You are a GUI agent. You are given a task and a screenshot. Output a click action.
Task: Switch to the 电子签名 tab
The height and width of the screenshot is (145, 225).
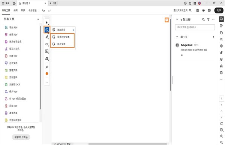[x=33, y=10]
